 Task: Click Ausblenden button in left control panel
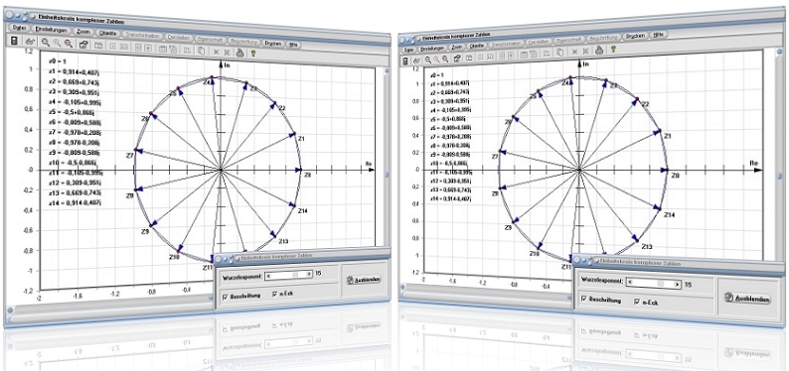tap(365, 279)
